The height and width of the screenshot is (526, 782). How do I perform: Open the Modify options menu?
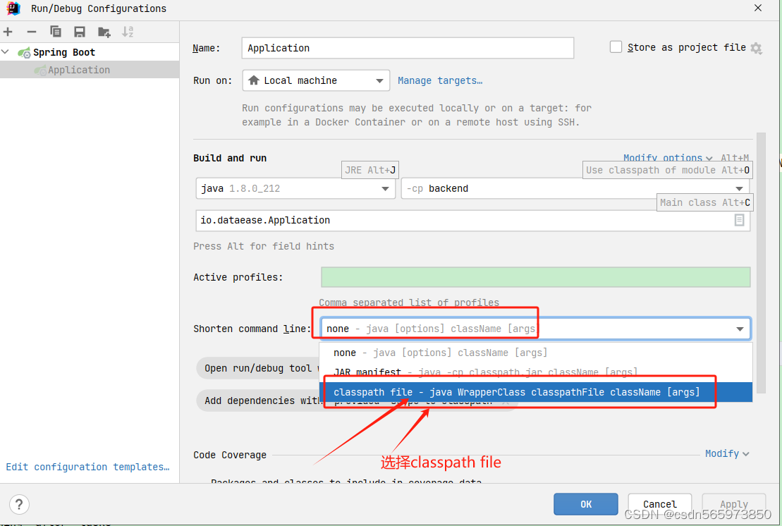coord(668,158)
